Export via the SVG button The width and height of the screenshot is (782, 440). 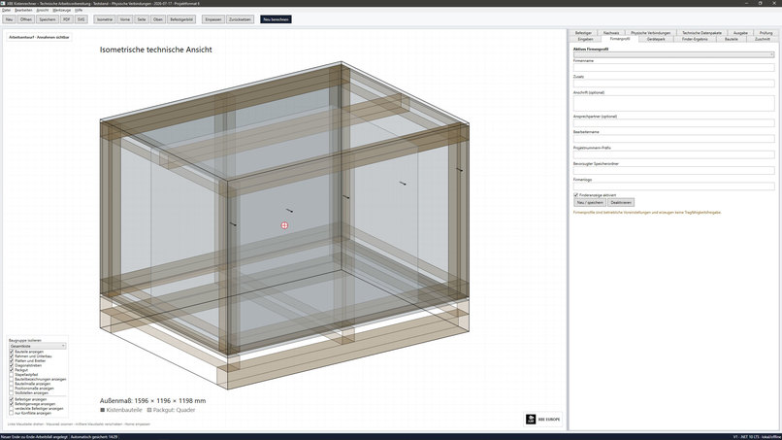pyautogui.click(x=81, y=19)
